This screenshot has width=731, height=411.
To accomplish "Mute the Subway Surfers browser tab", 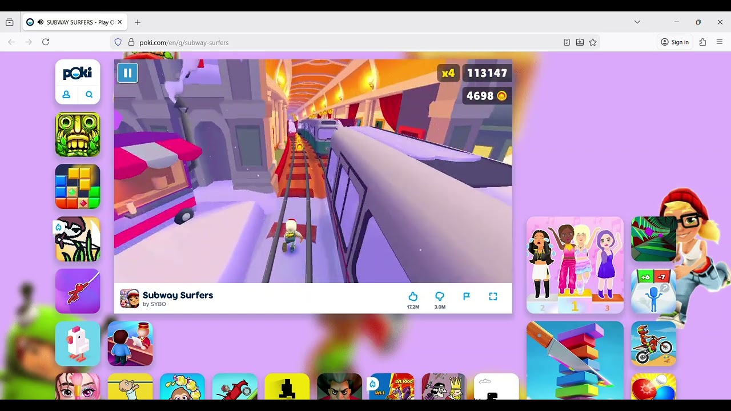I will tap(41, 22).
